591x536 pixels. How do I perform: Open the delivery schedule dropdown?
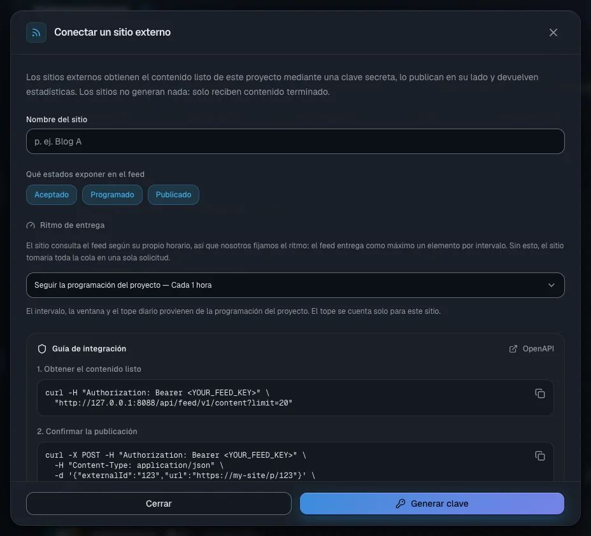pos(295,285)
